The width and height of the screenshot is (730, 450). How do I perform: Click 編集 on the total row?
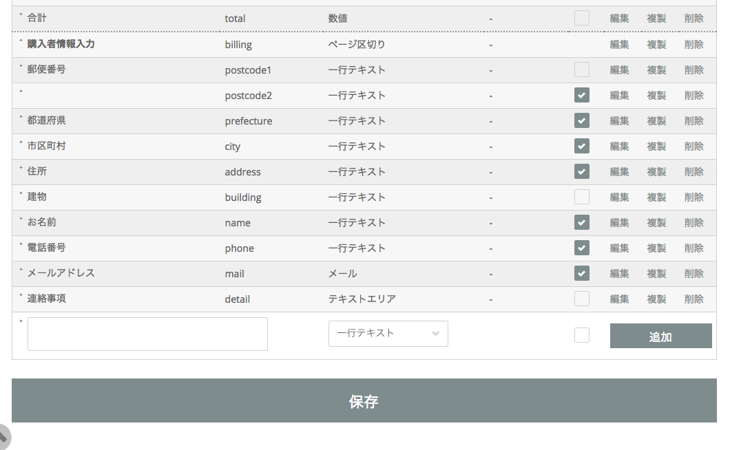click(619, 19)
